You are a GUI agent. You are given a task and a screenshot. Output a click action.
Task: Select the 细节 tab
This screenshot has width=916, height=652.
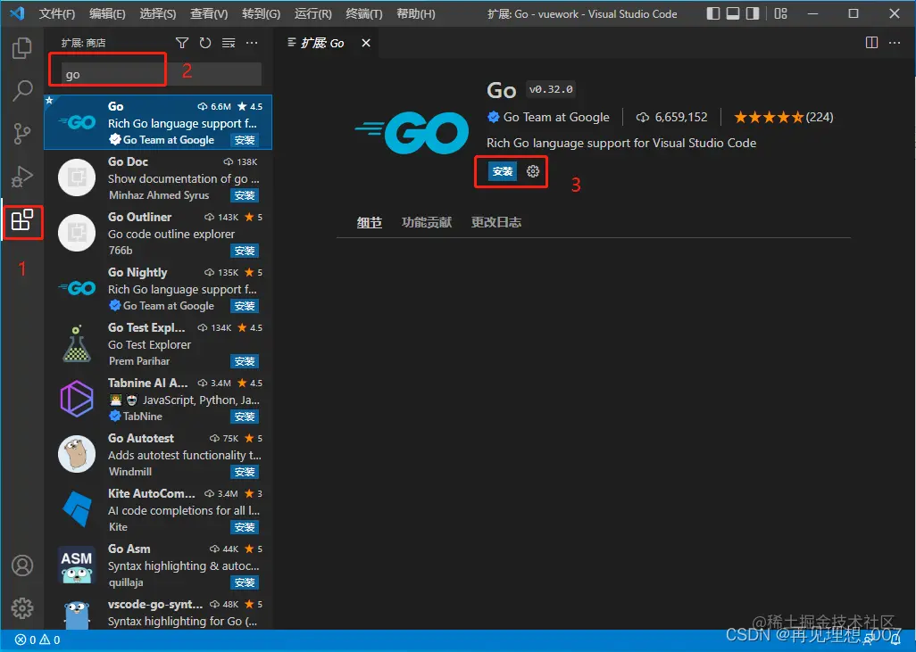pos(370,222)
